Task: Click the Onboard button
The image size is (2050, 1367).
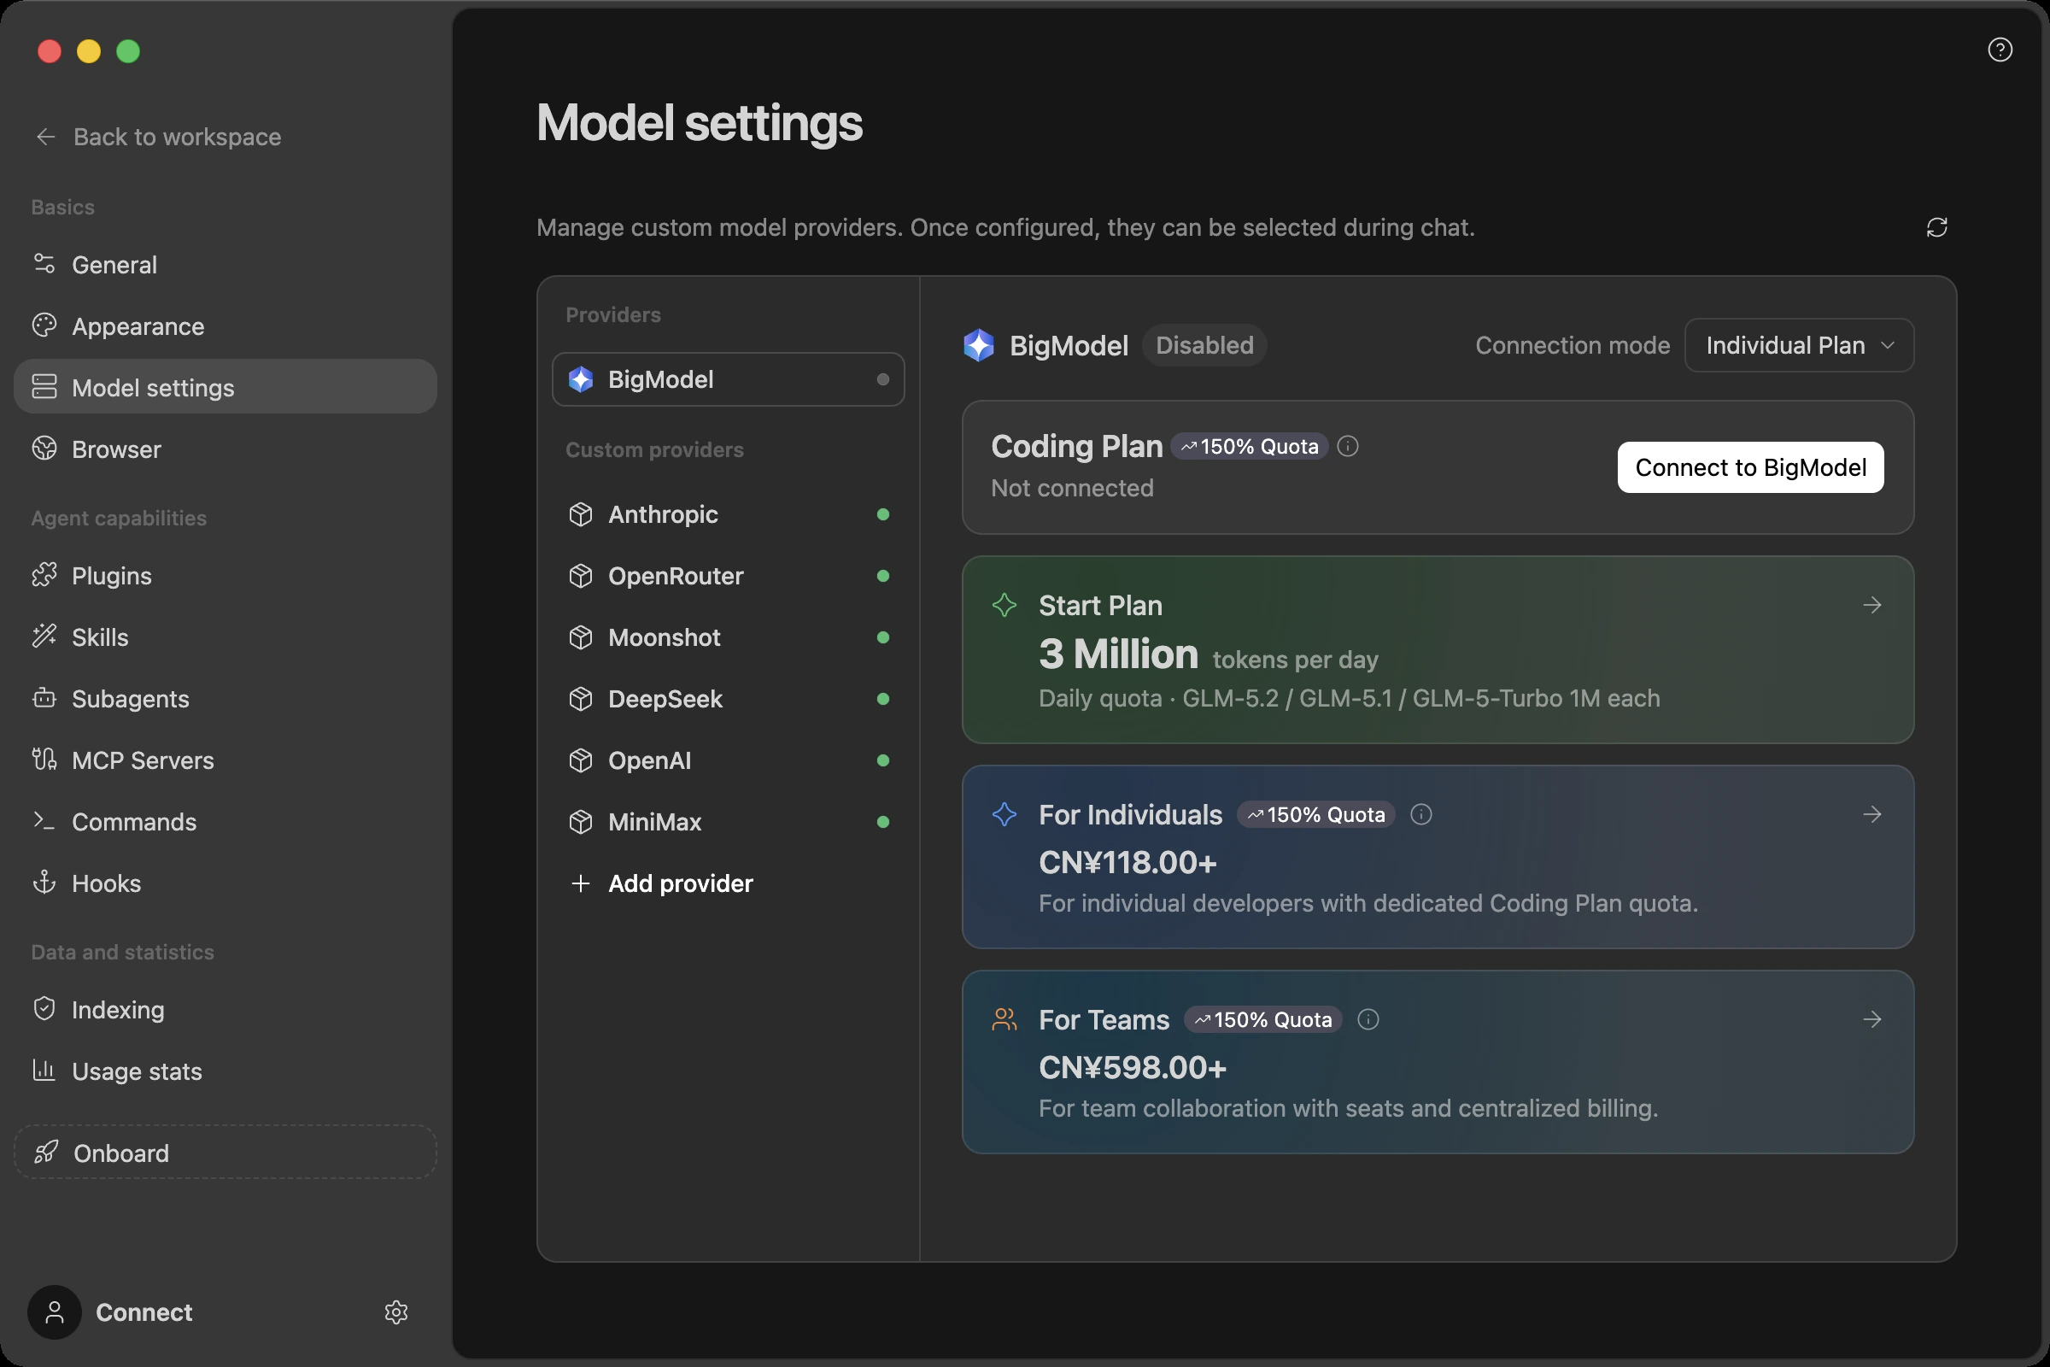Action: 225,1153
